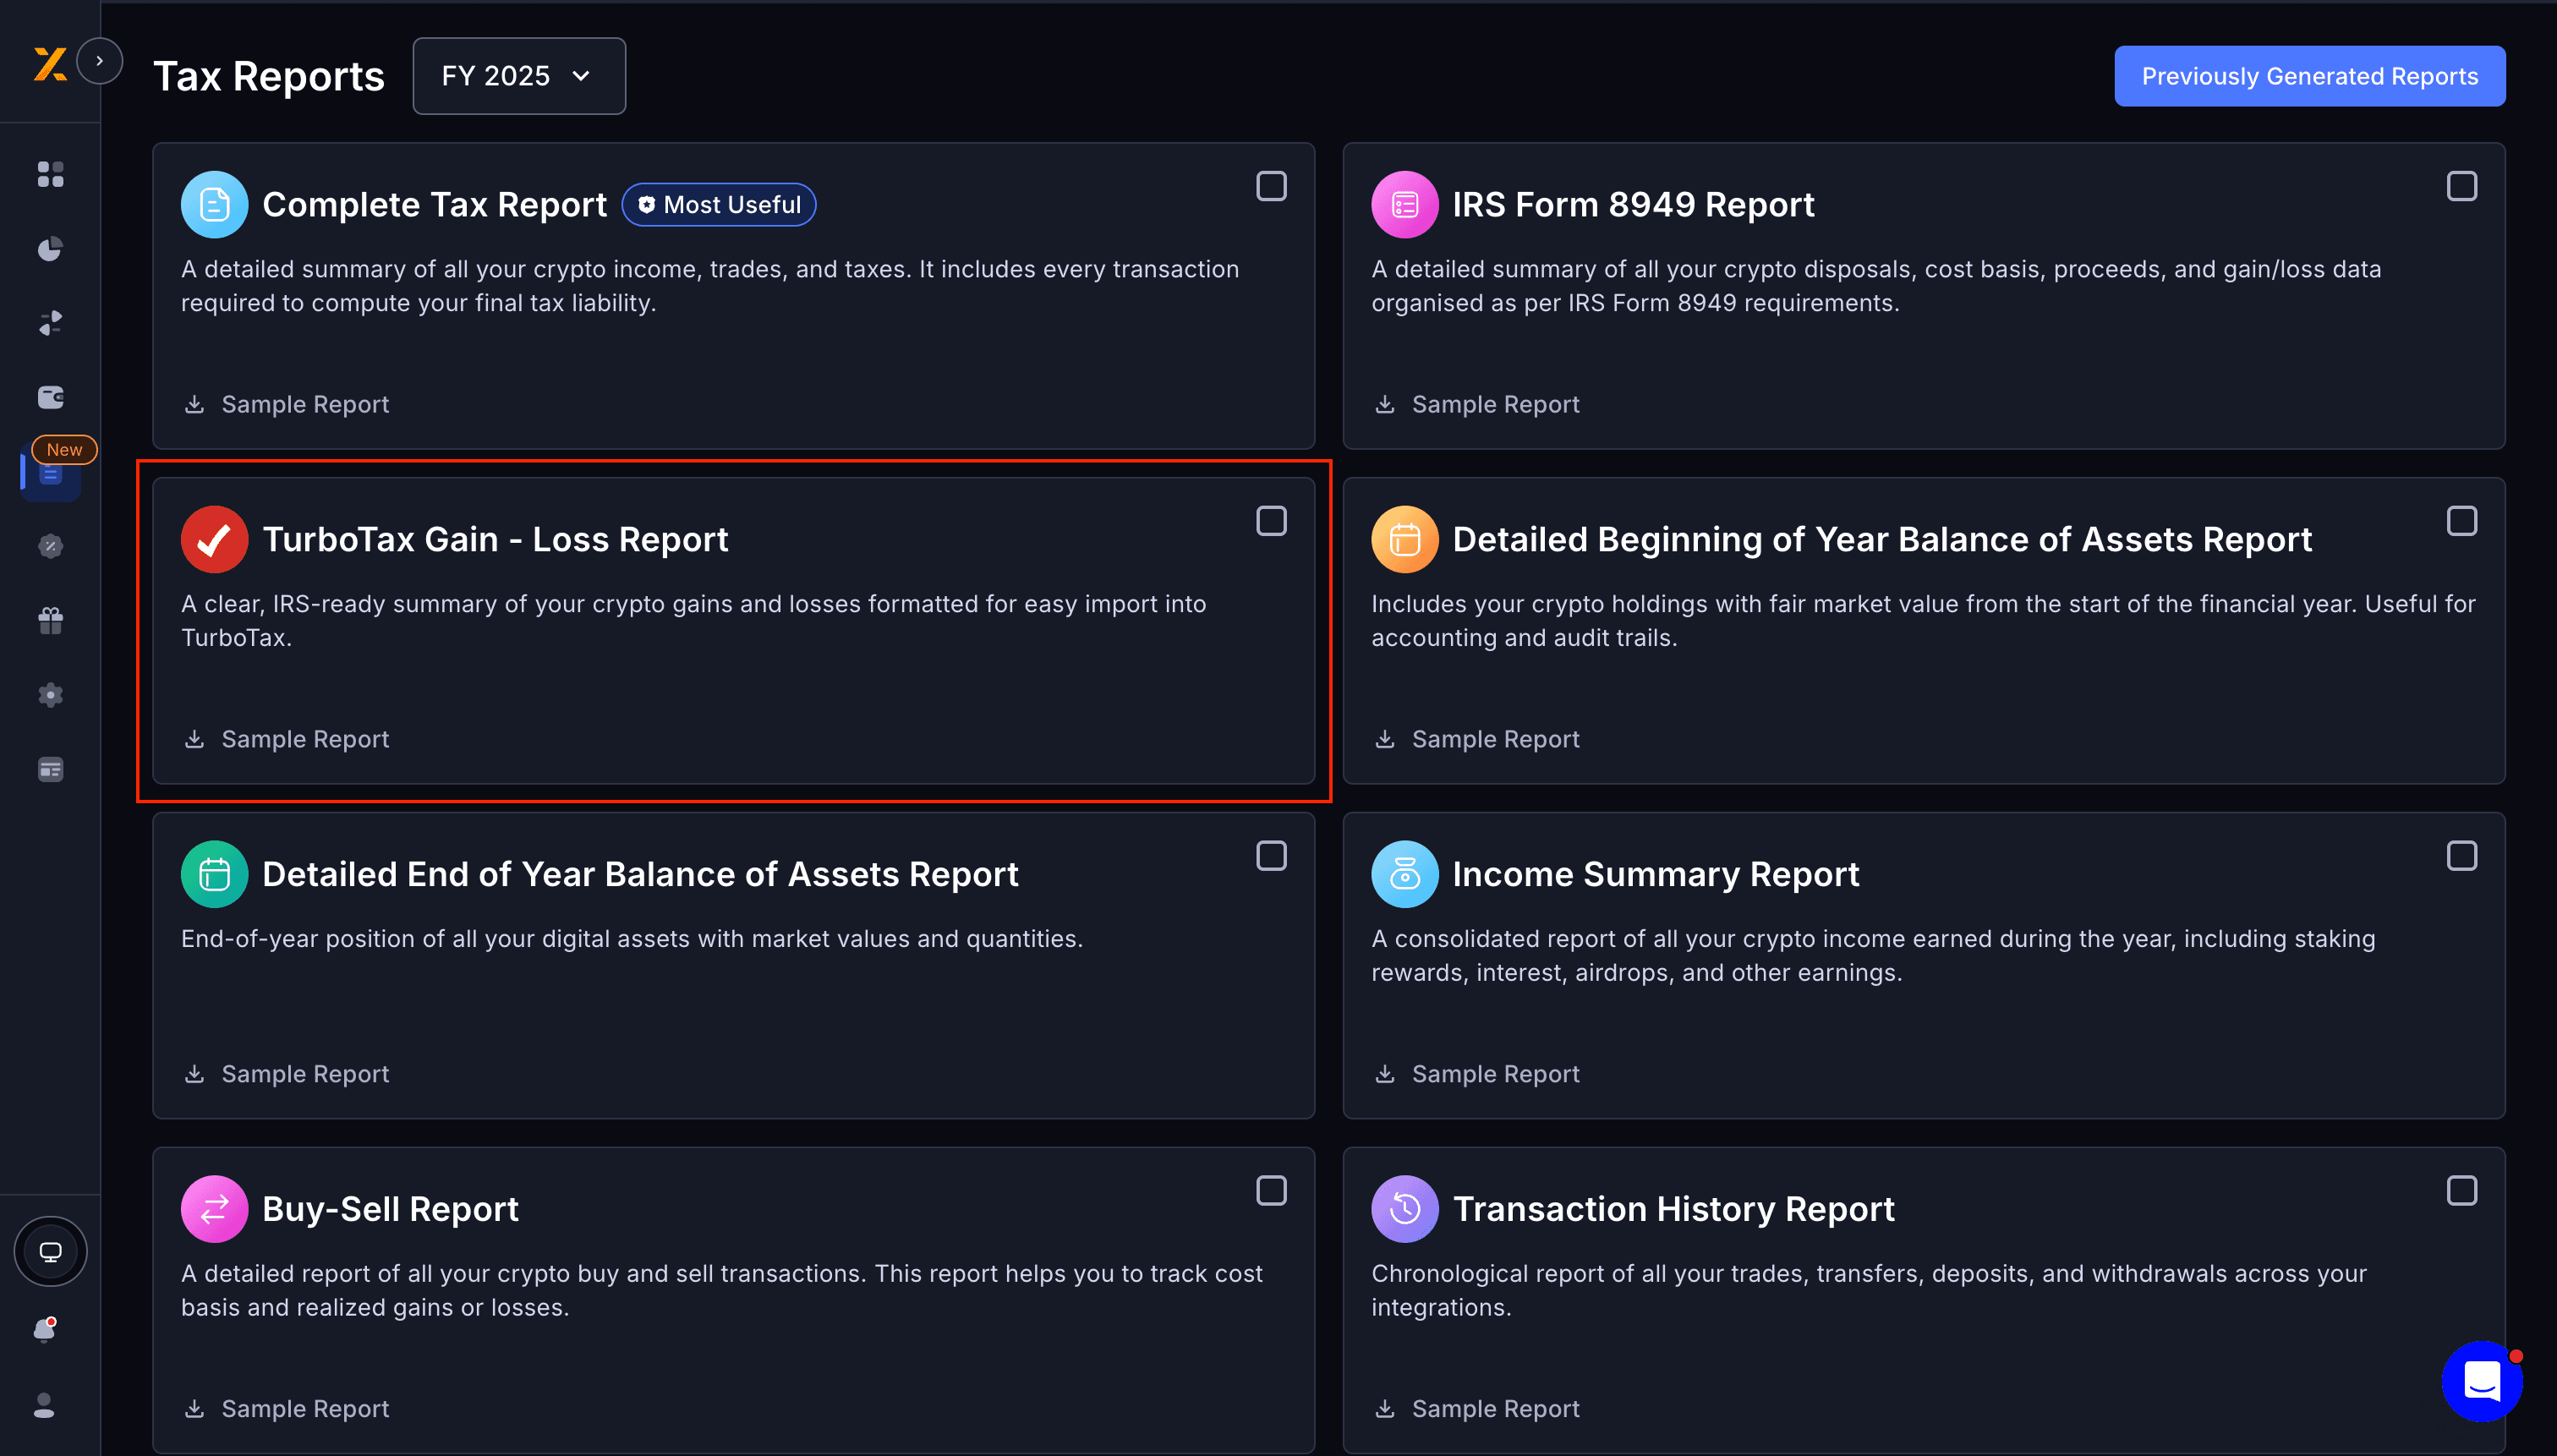Check the TurboTax Gain - Loss Report box
The height and width of the screenshot is (1456, 2557).
[x=1271, y=521]
